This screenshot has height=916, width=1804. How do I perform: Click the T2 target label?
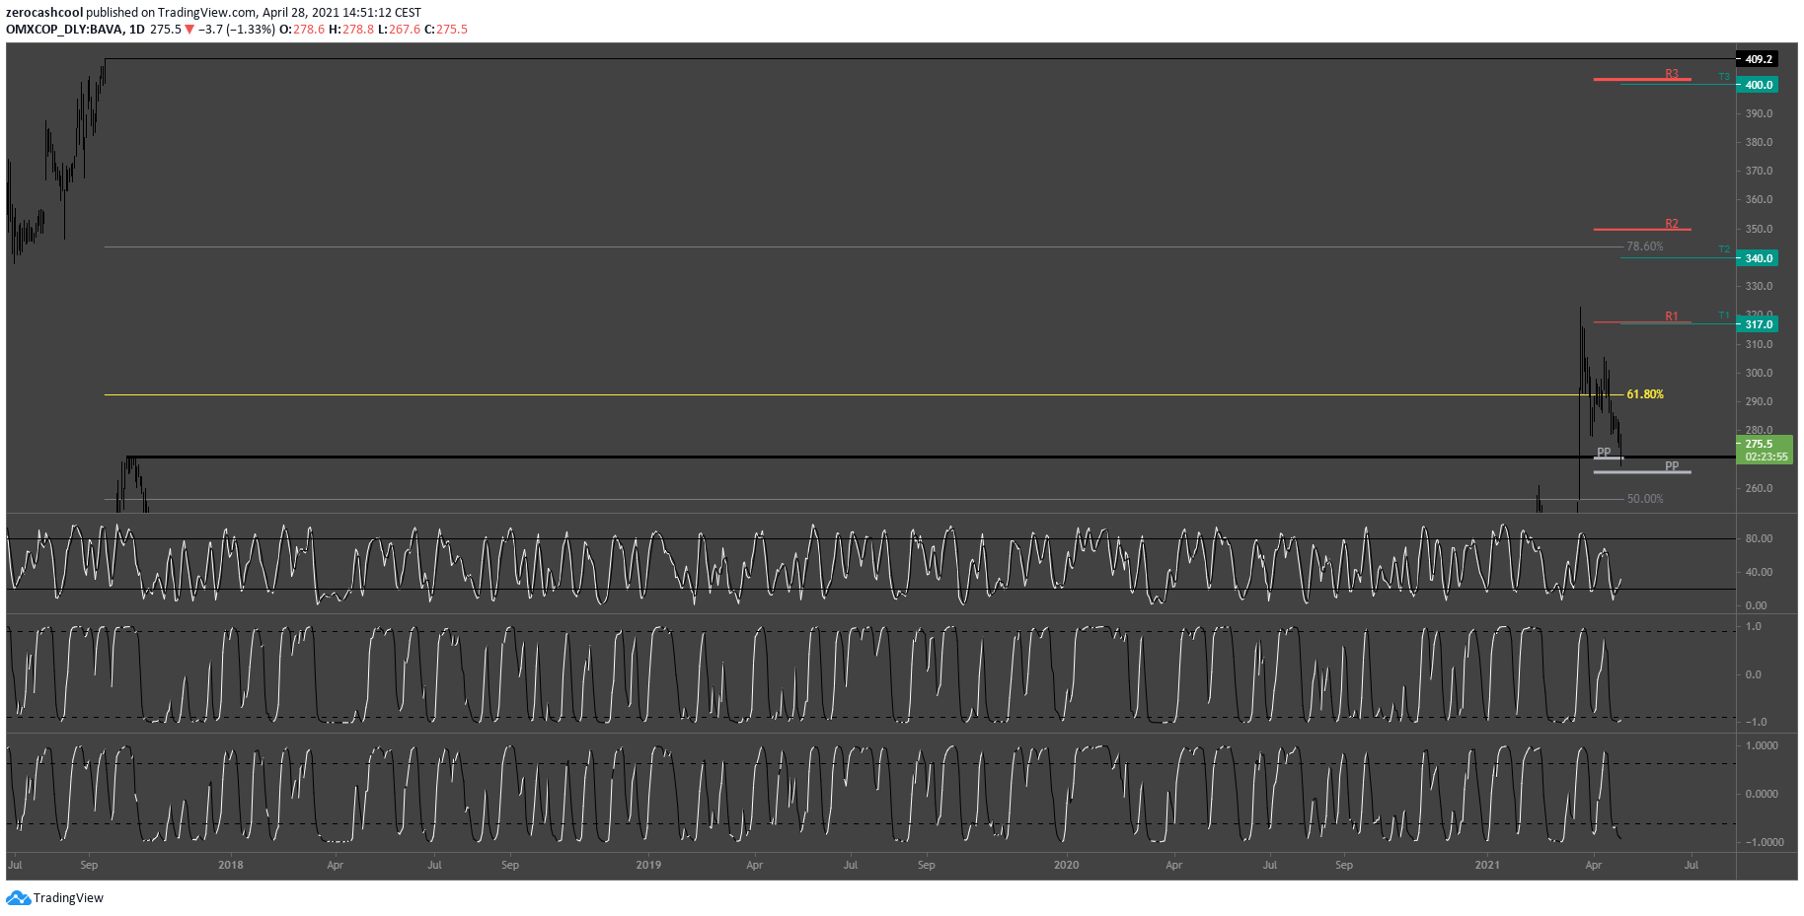pos(1724,249)
